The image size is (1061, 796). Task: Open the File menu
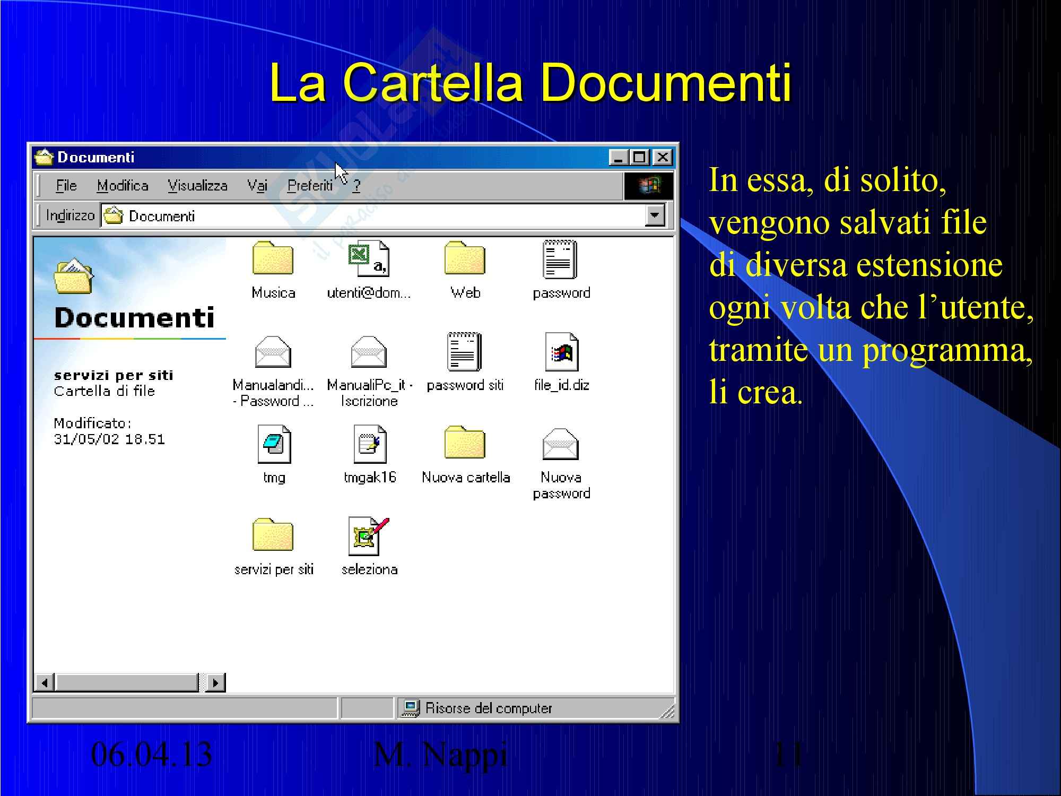click(x=66, y=186)
